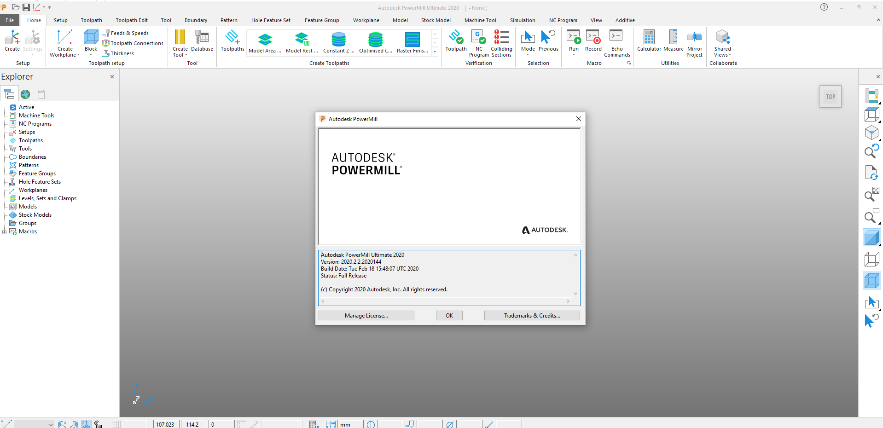Open the Explorer recycle bin
This screenshot has height=428, width=883.
click(x=41, y=94)
